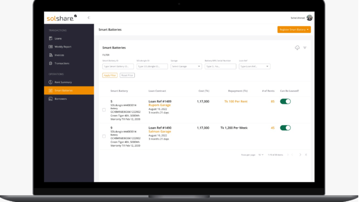The width and height of the screenshot is (359, 202).
Task: Jump to last page arrow
Action: [x=306, y=155]
